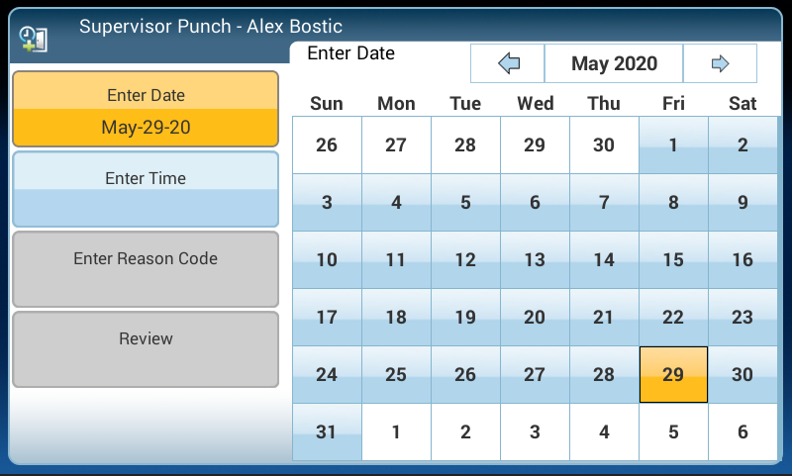Select Wednesday May 13
The width and height of the screenshot is (792, 476).
(535, 260)
